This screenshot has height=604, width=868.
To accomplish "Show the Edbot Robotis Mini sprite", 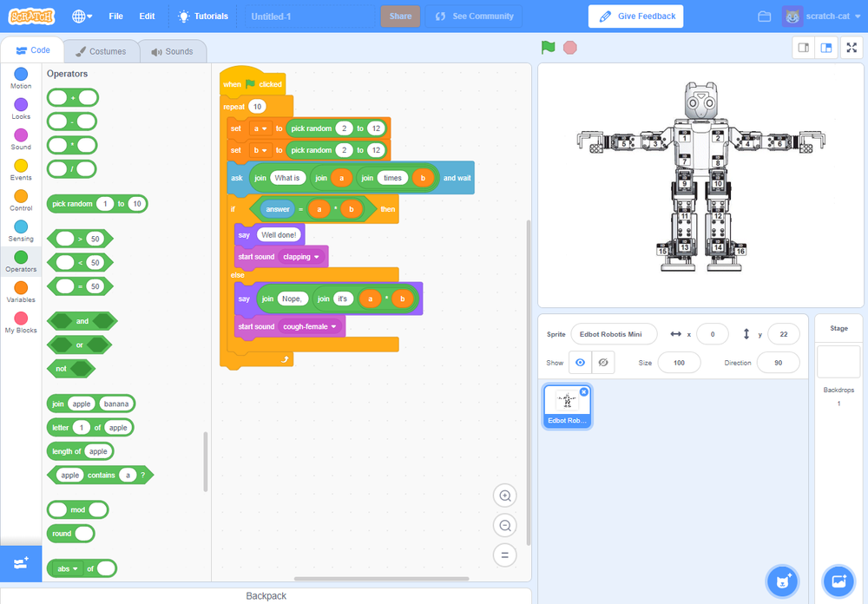I will coord(579,362).
